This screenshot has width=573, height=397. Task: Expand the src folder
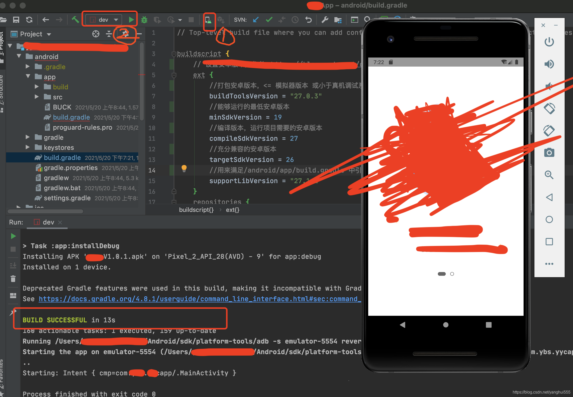(37, 97)
